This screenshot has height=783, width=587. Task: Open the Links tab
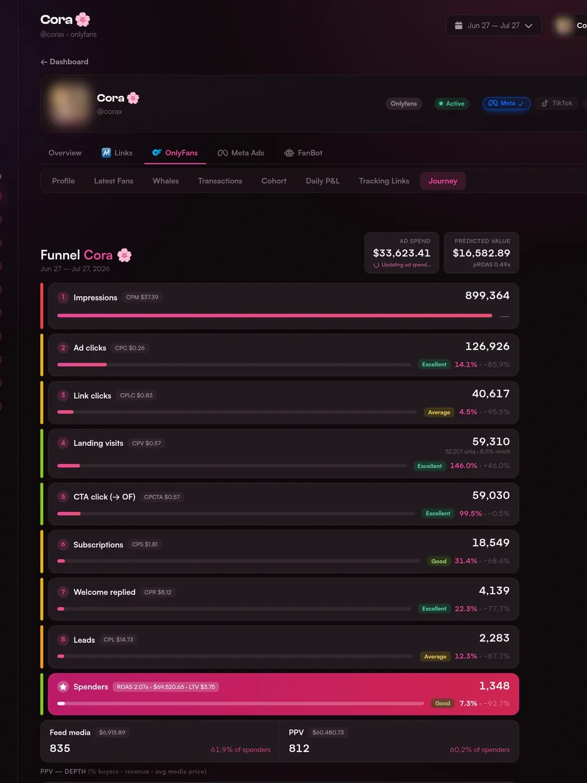(x=117, y=153)
